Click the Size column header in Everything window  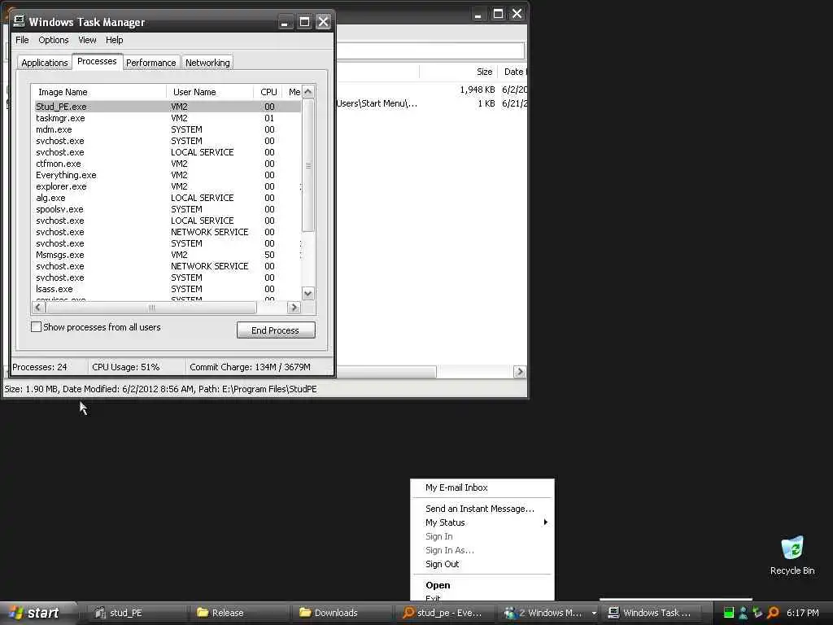pos(459,72)
